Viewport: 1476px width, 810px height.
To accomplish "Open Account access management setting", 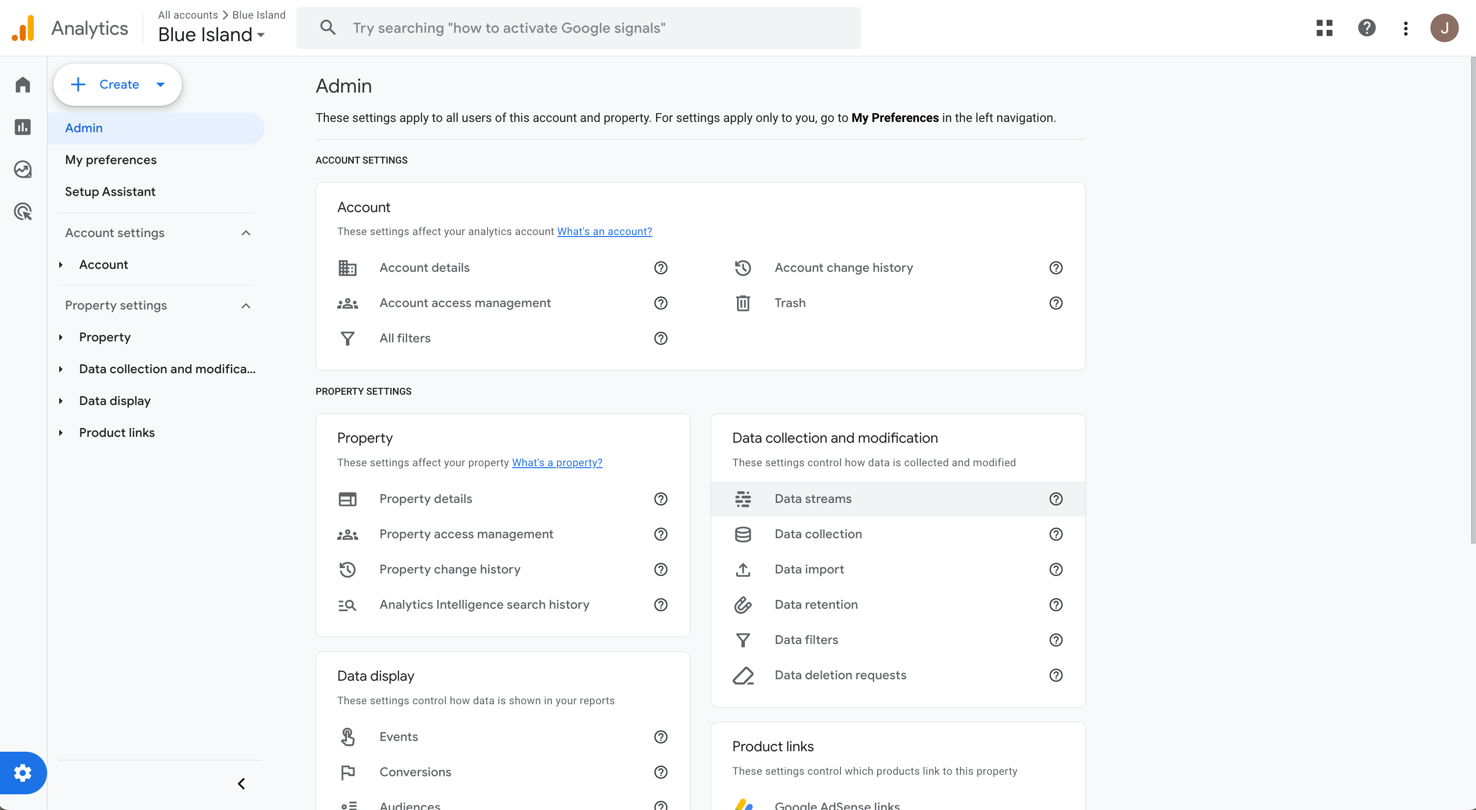I will [465, 304].
